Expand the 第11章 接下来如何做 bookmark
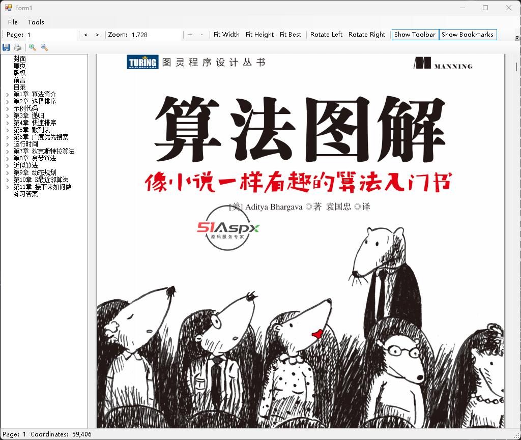Viewport: 521px width, 440px height. click(7, 187)
